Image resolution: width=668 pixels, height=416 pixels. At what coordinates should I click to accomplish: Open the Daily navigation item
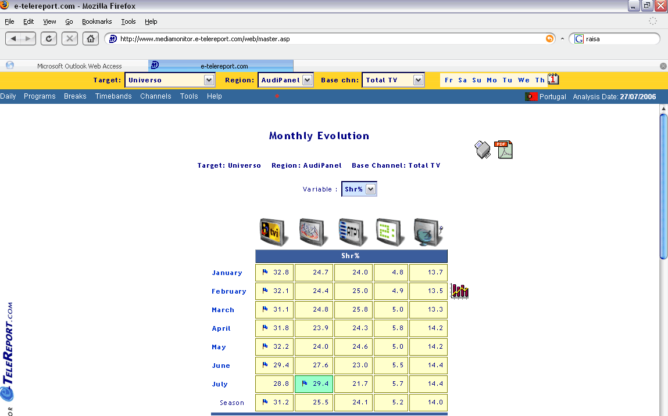tap(8, 96)
